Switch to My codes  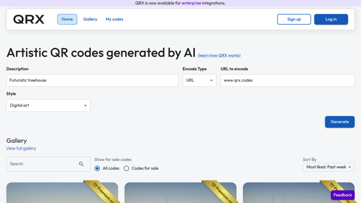pyautogui.click(x=115, y=19)
